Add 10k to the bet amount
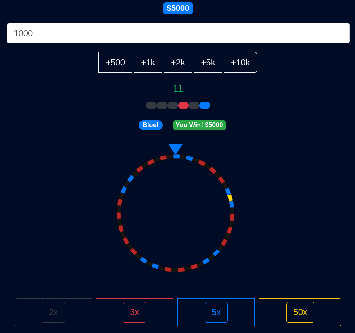The image size is (355, 333). 240,63
